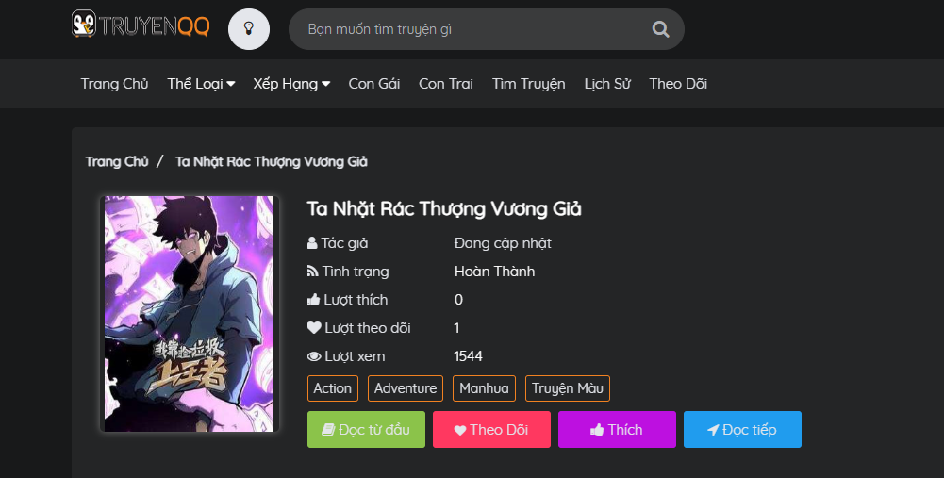Expand the Thể Loại dropdown
The height and width of the screenshot is (478, 944).
coord(201,84)
